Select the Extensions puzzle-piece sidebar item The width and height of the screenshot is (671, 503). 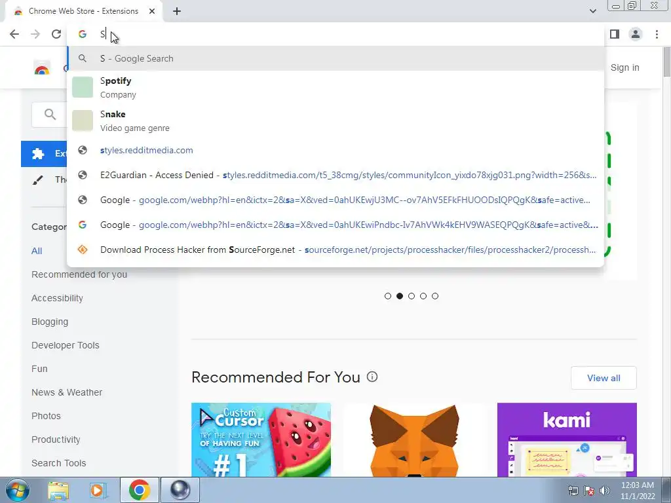tap(44, 153)
